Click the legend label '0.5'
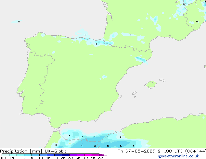The width and height of the screenshot is (206, 159). point(11,158)
